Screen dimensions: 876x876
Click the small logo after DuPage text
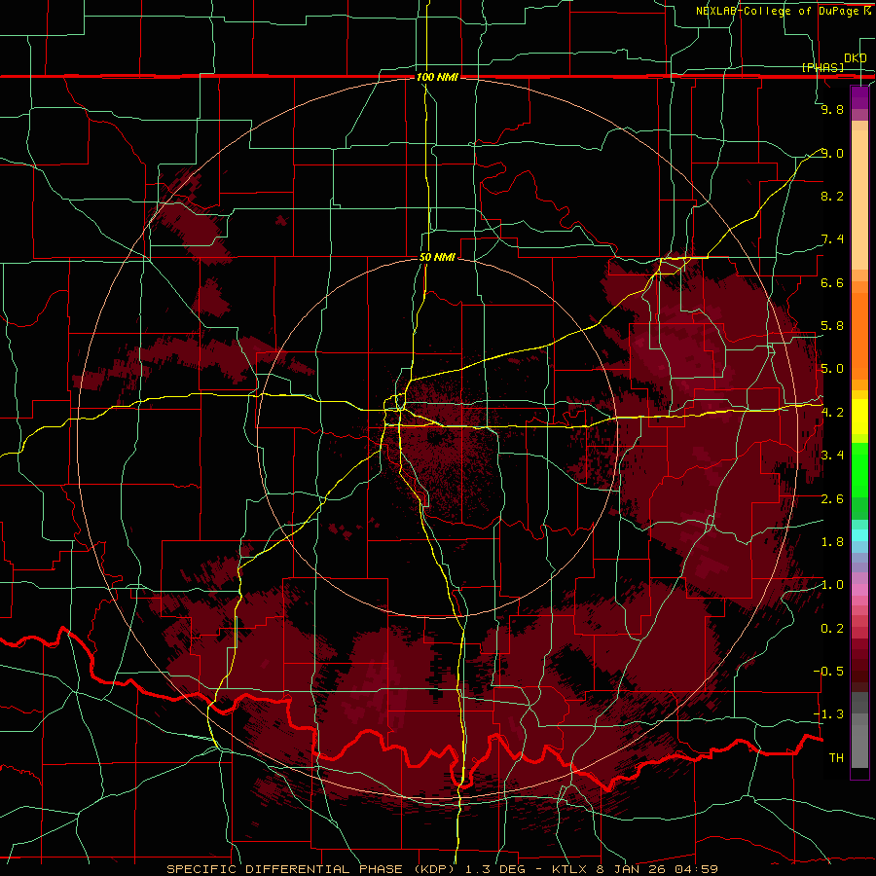[x=867, y=10]
